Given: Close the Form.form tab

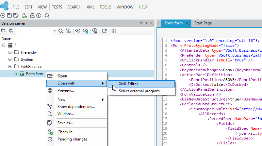Looking at the screenshot, I should 187,23.
